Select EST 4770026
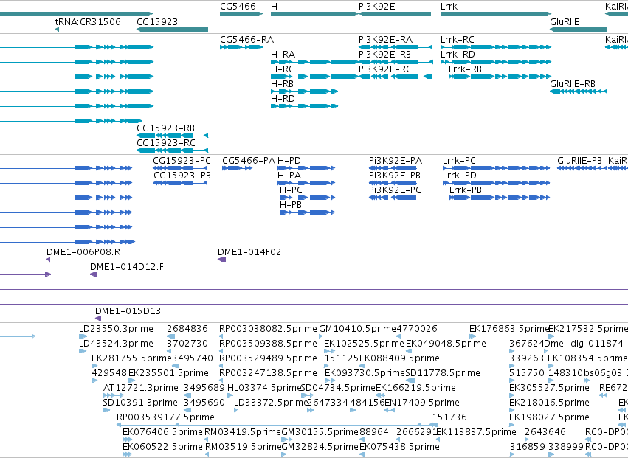 tap(398, 336)
